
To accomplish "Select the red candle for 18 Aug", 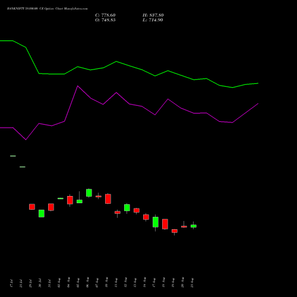I will click(165, 224).
